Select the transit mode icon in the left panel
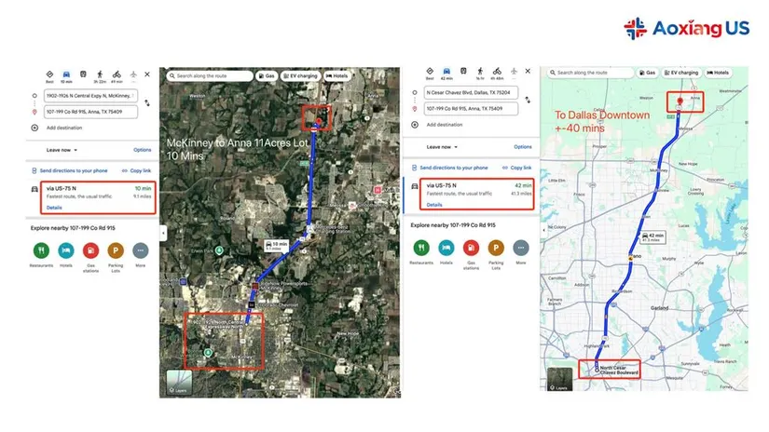Viewport: 769px width, 432px height. (83, 74)
